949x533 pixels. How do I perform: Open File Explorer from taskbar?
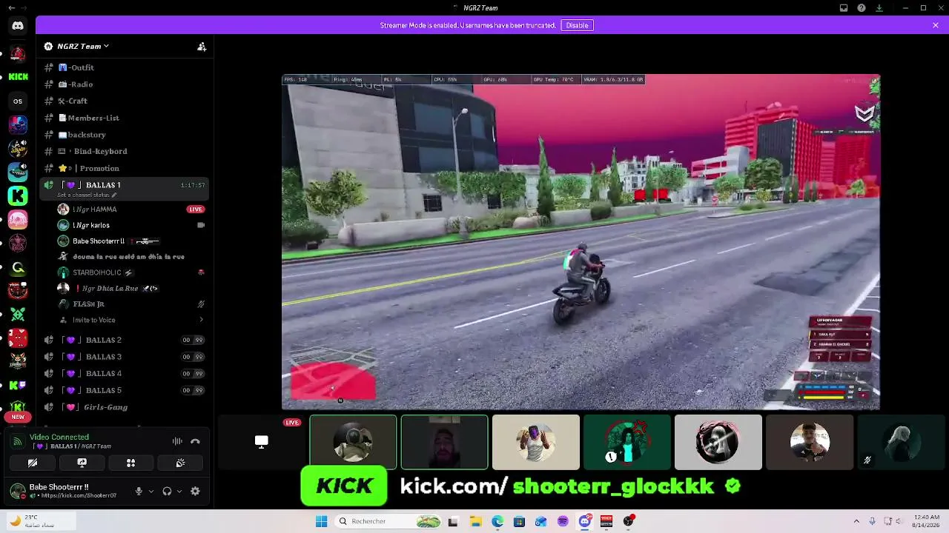(x=475, y=521)
